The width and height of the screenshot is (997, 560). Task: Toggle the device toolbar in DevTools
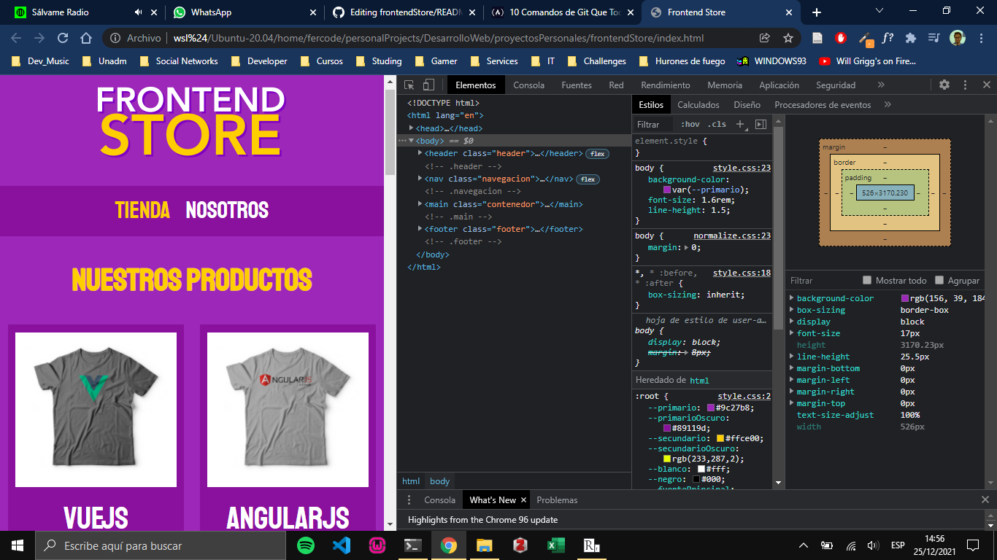(x=429, y=85)
